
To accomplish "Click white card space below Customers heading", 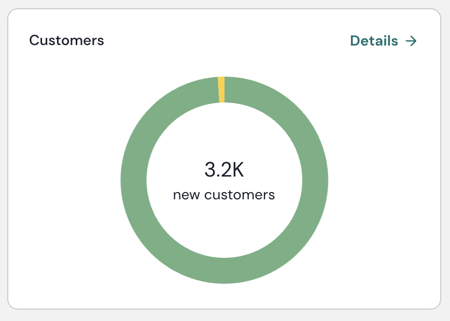I will (66, 104).
